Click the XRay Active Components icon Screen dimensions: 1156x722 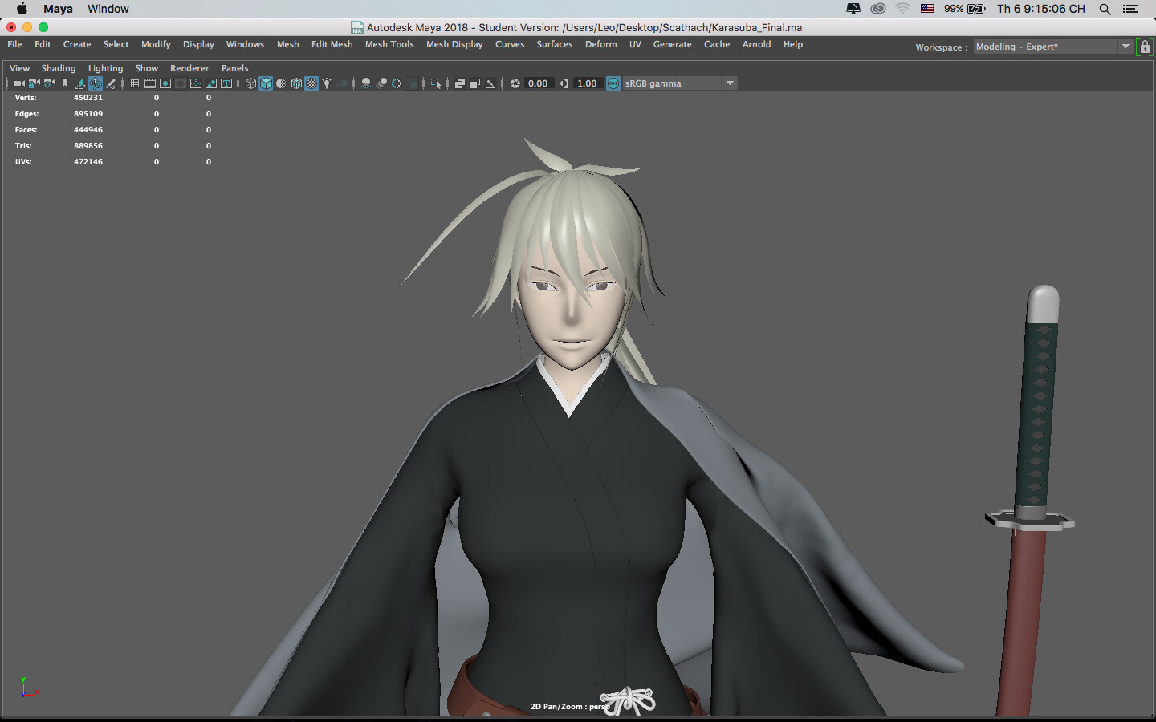point(475,83)
